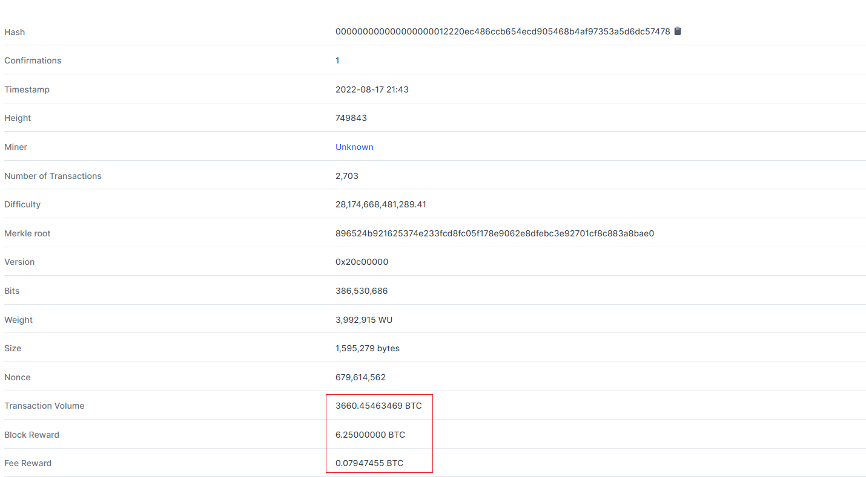The height and width of the screenshot is (477, 866).
Task: Select the transaction volume 3660.45463469 BTC
Action: pos(378,406)
